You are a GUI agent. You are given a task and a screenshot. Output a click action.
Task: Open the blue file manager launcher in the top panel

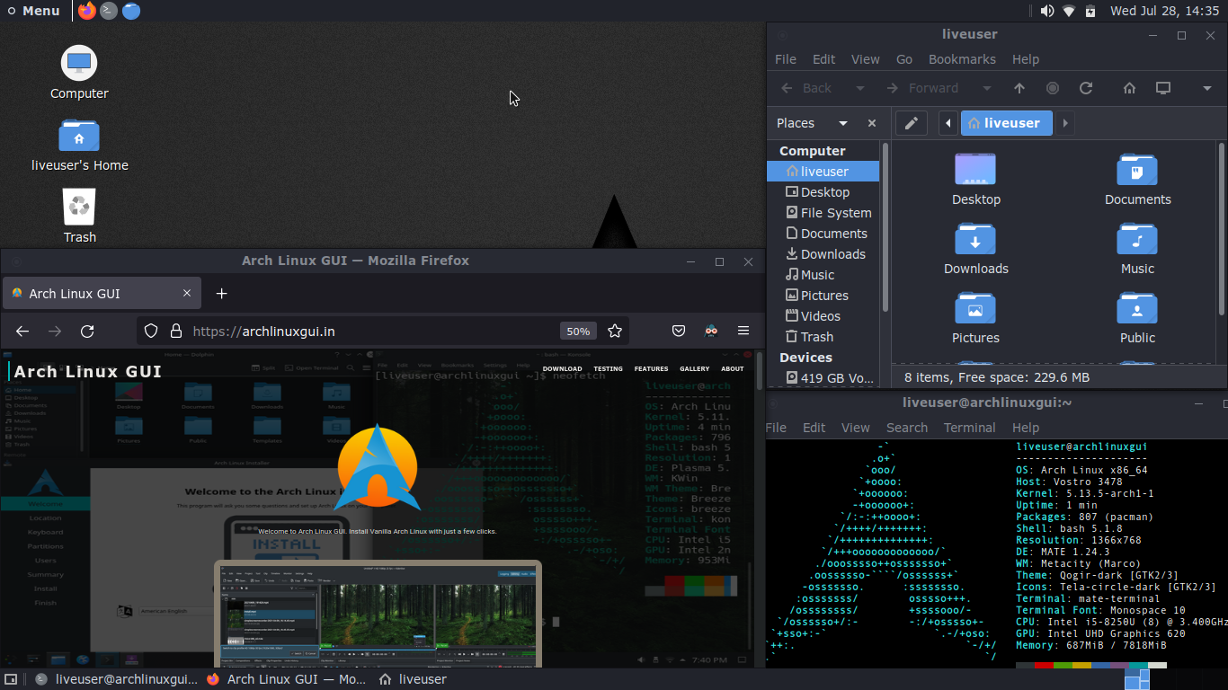[131, 11]
